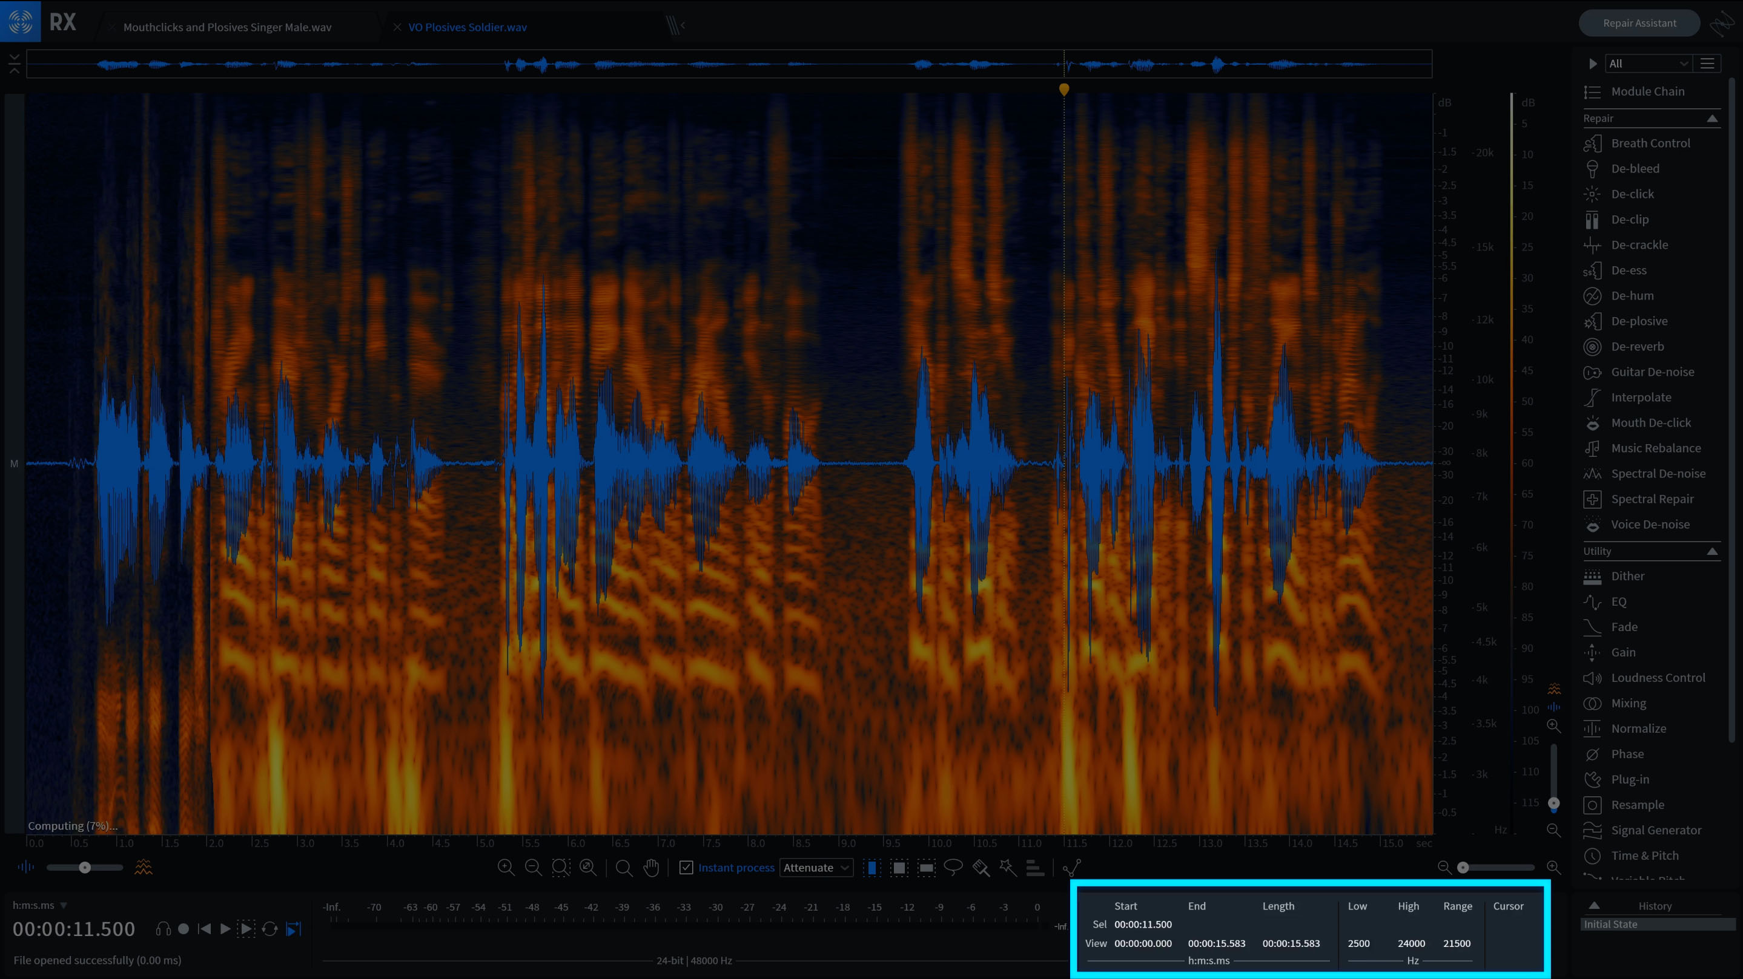Expand the History panel arrow
1743x979 pixels.
[1594, 905]
